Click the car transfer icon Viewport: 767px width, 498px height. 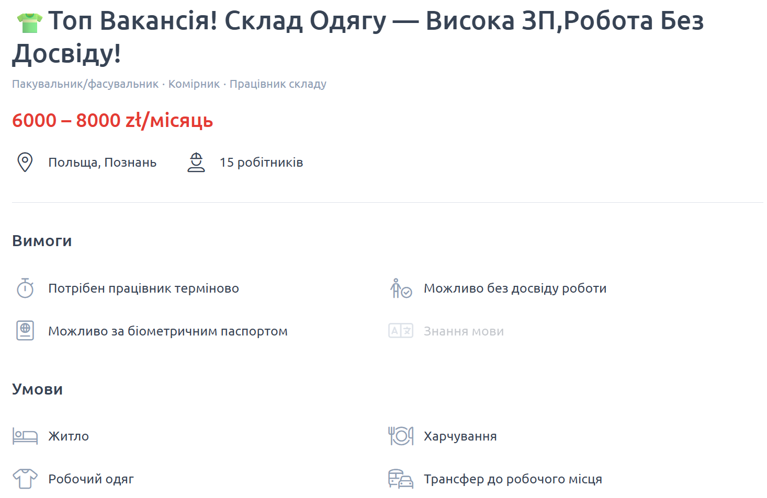pos(400,478)
